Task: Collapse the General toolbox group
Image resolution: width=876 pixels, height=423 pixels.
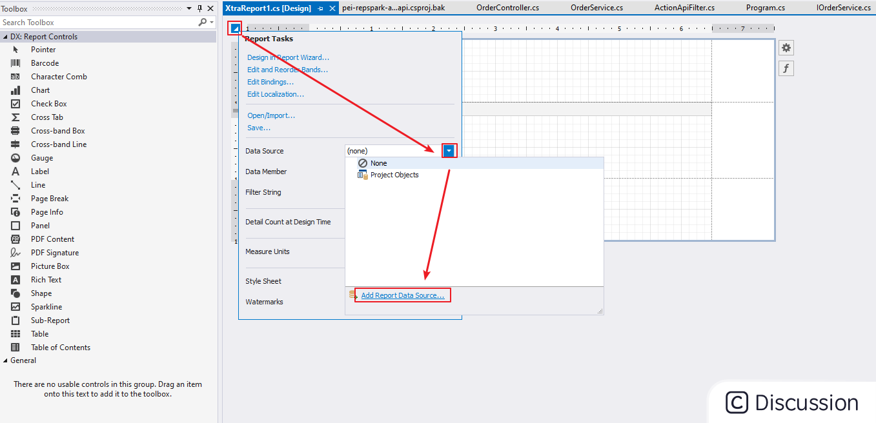Action: (6, 360)
